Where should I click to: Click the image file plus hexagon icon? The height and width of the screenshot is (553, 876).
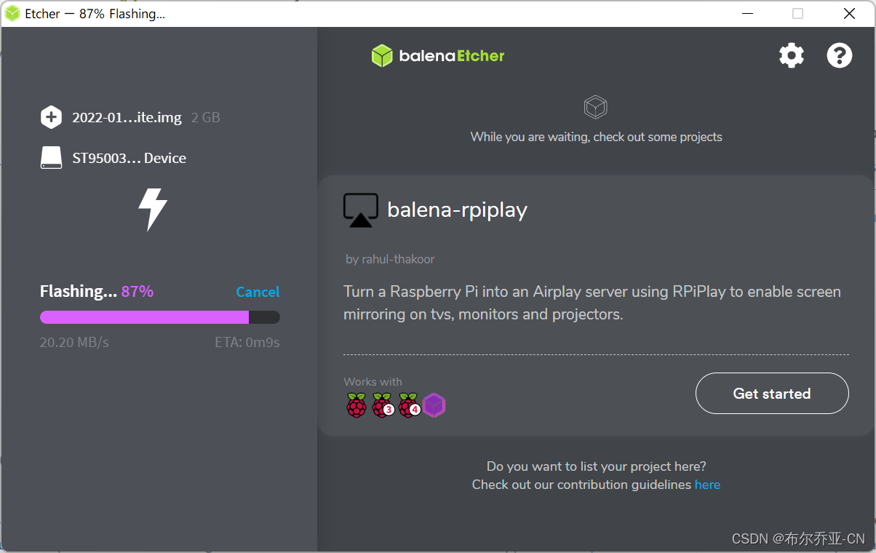coord(51,117)
